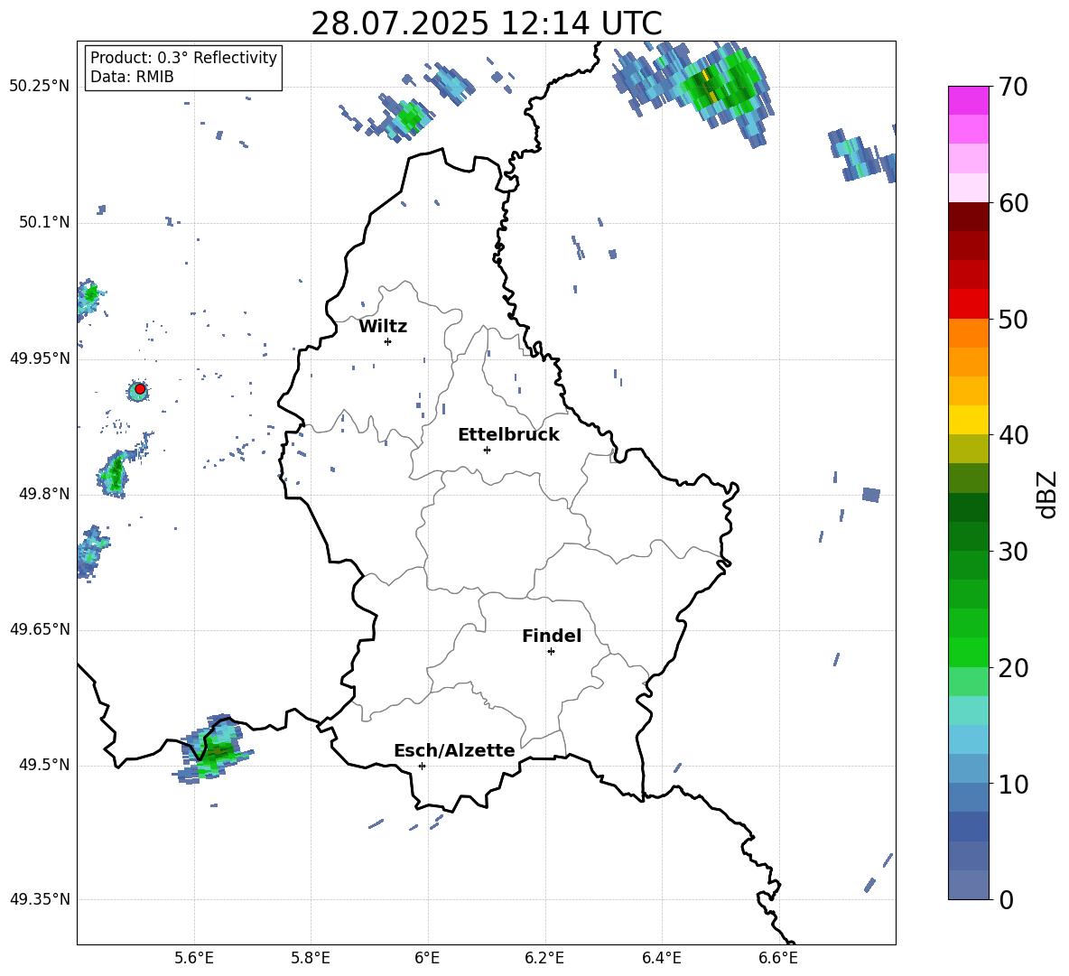Click the Esch/Alzette cross marker
This screenshot has height=976, width=1069.
(x=422, y=766)
